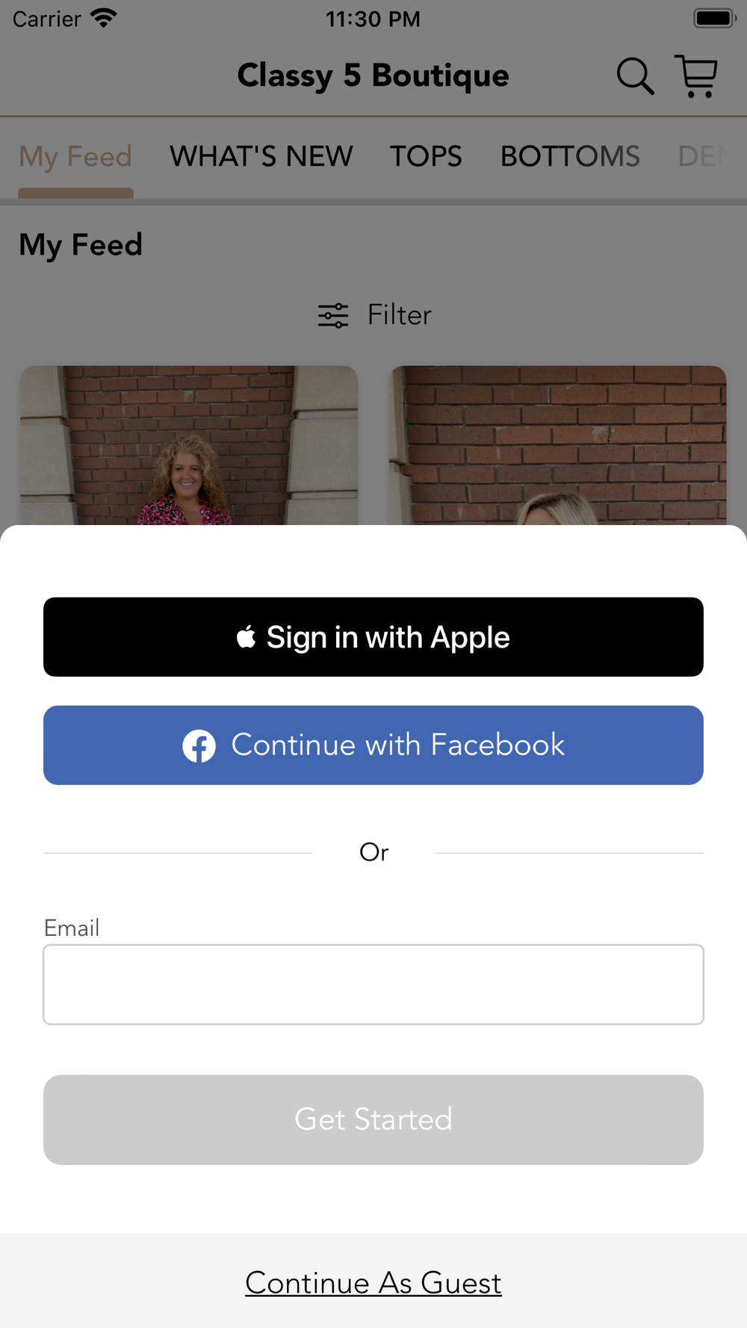The image size is (747, 1328).
Task: Tap the Filter sliders icon
Action: click(x=333, y=315)
